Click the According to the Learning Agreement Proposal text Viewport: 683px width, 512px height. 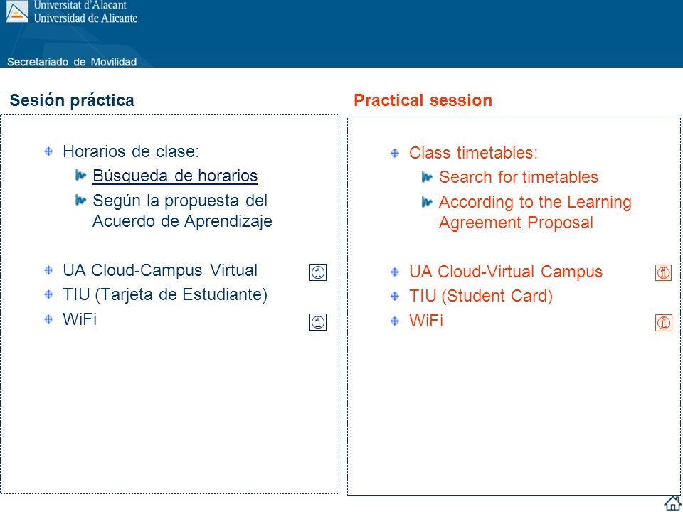(x=535, y=212)
